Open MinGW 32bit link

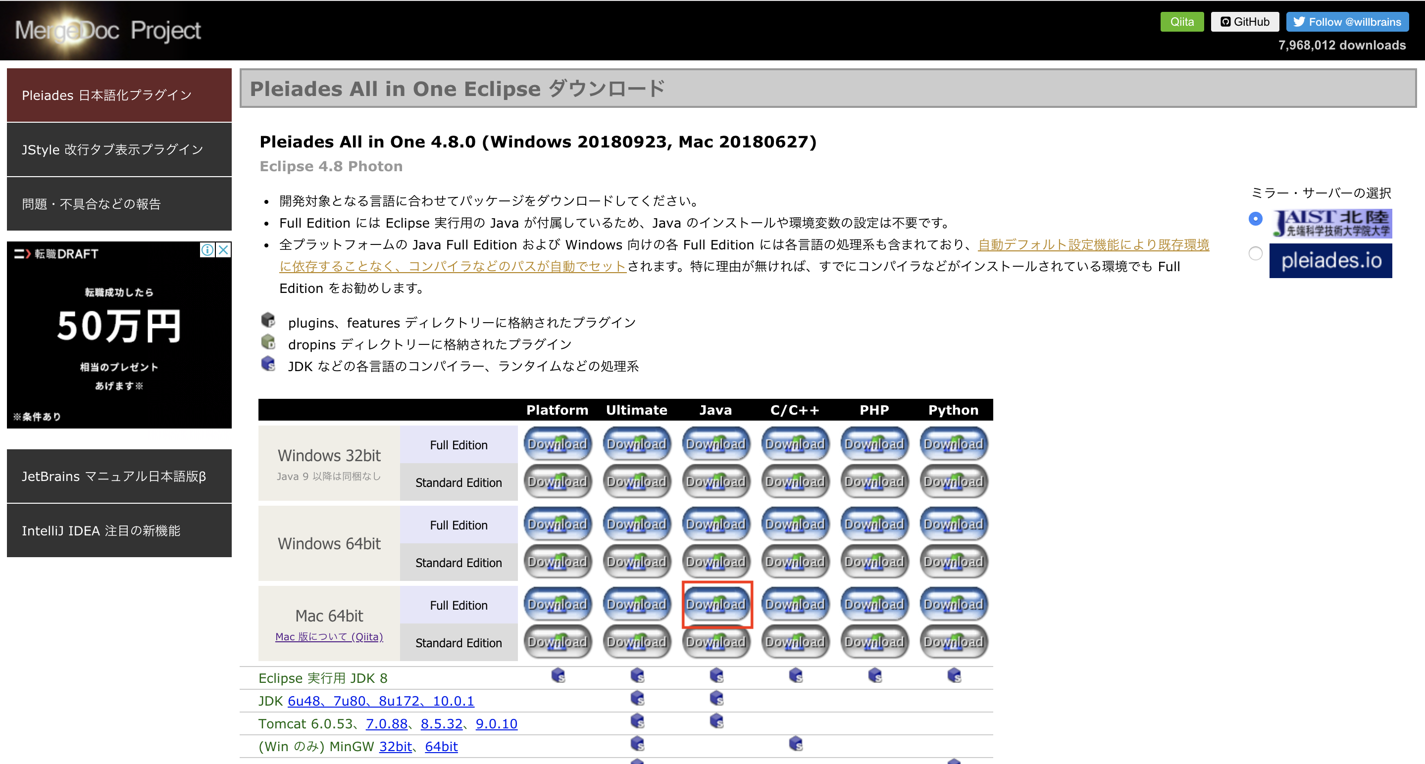pyautogui.click(x=396, y=746)
